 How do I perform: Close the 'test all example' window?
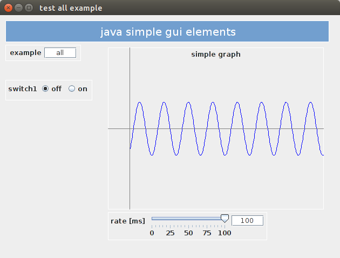[8, 8]
